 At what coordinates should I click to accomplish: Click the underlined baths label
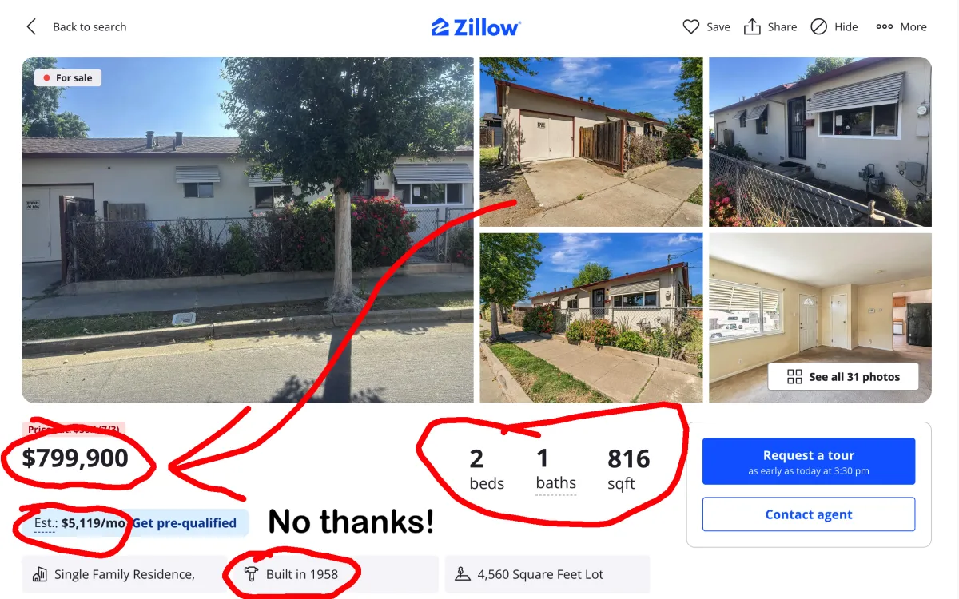(556, 483)
